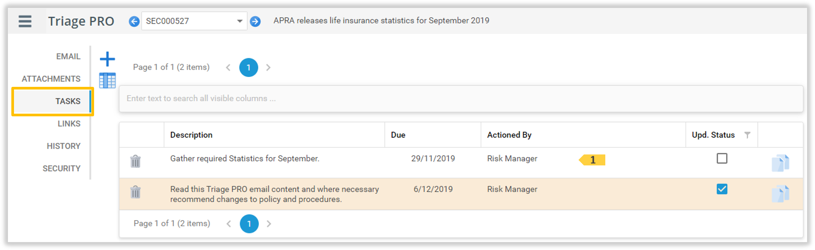The height and width of the screenshot is (250, 815).
Task: Open the Upd. Status filter icon
Action: click(x=747, y=135)
